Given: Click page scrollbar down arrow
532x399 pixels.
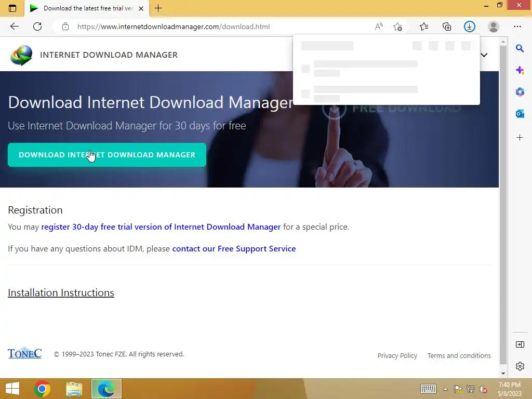Looking at the screenshot, I should [x=503, y=373].
